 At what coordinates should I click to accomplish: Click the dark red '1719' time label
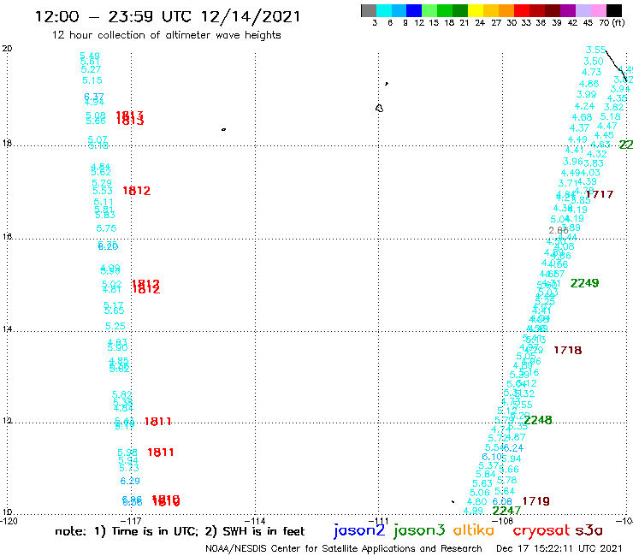pyautogui.click(x=536, y=501)
